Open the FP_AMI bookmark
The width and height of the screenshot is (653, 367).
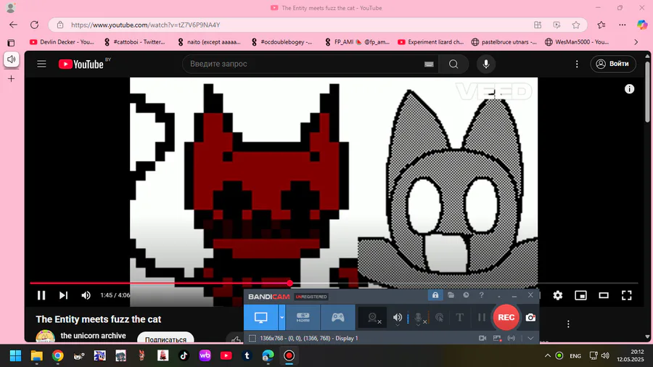tap(357, 42)
